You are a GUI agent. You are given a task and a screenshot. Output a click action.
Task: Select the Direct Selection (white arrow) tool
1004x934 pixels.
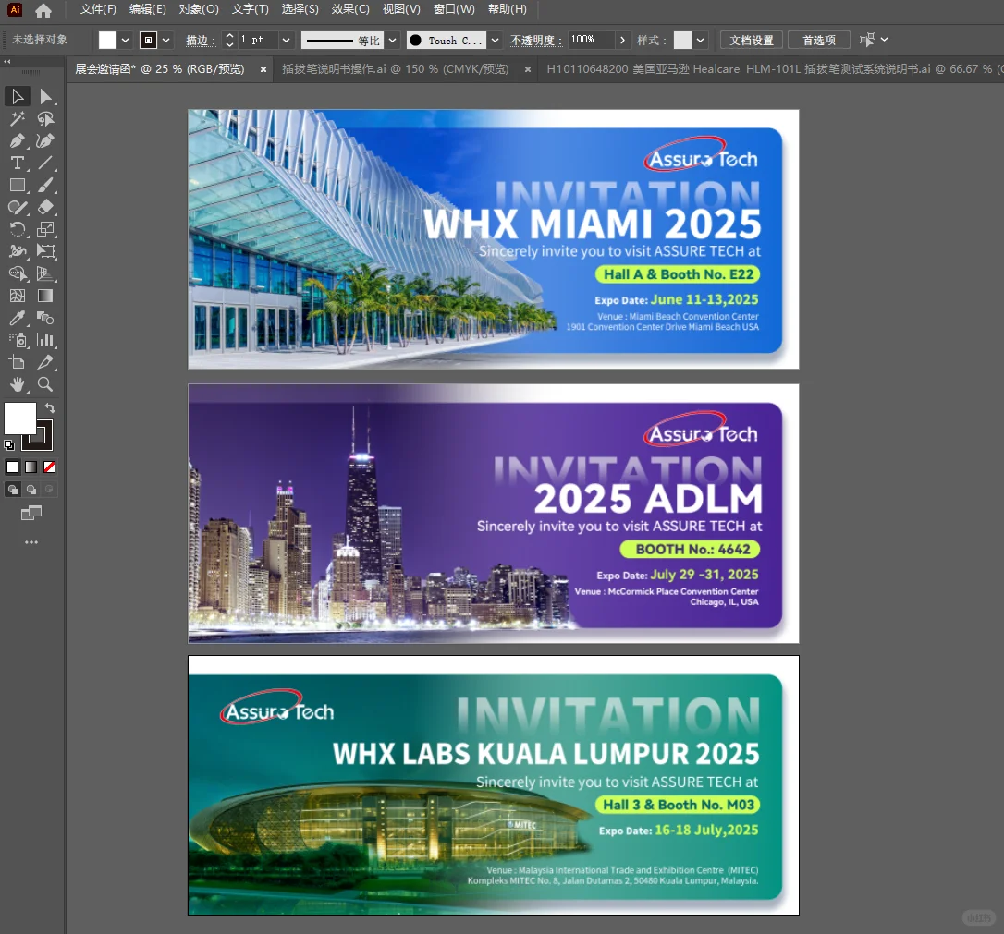click(44, 97)
